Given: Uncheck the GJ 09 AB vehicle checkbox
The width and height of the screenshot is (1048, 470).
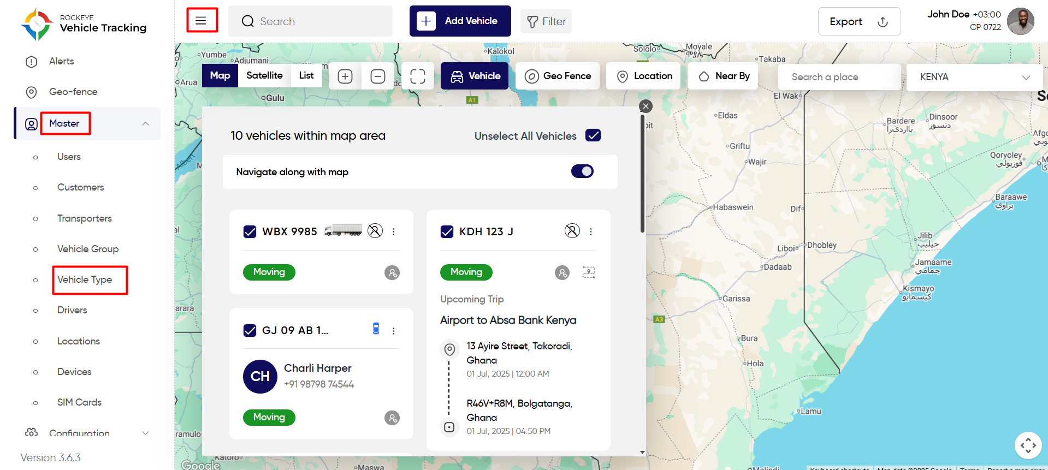Looking at the screenshot, I should pyautogui.click(x=250, y=330).
